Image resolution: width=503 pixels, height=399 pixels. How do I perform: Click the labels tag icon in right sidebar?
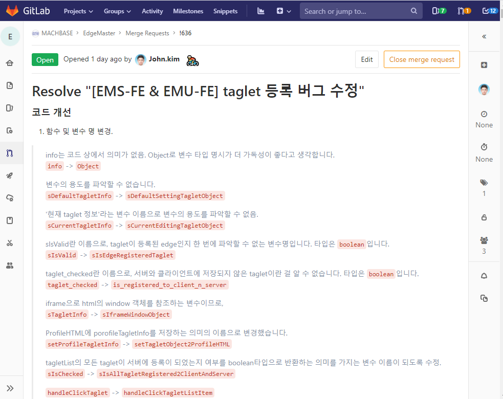484,183
